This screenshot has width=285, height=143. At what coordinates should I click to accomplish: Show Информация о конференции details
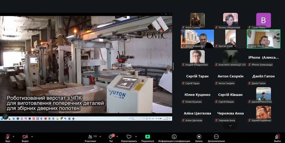(174, 137)
